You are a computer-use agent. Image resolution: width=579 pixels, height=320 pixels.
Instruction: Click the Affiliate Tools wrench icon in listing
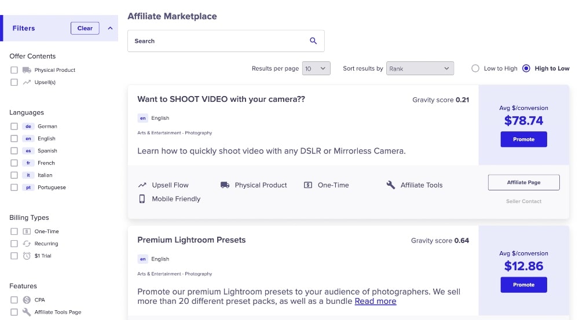click(x=390, y=185)
